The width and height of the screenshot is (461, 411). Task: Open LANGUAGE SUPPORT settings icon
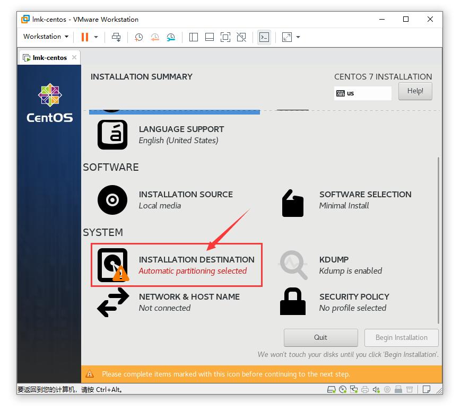pyautogui.click(x=112, y=135)
